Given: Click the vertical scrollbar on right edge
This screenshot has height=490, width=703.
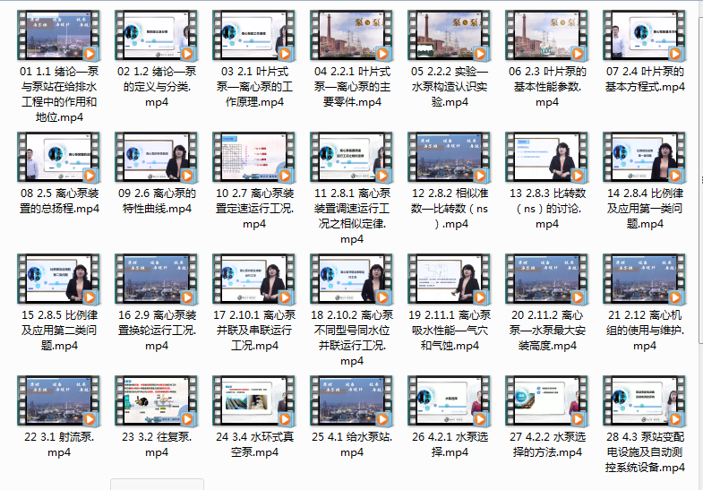Looking at the screenshot, I should click(700, 179).
